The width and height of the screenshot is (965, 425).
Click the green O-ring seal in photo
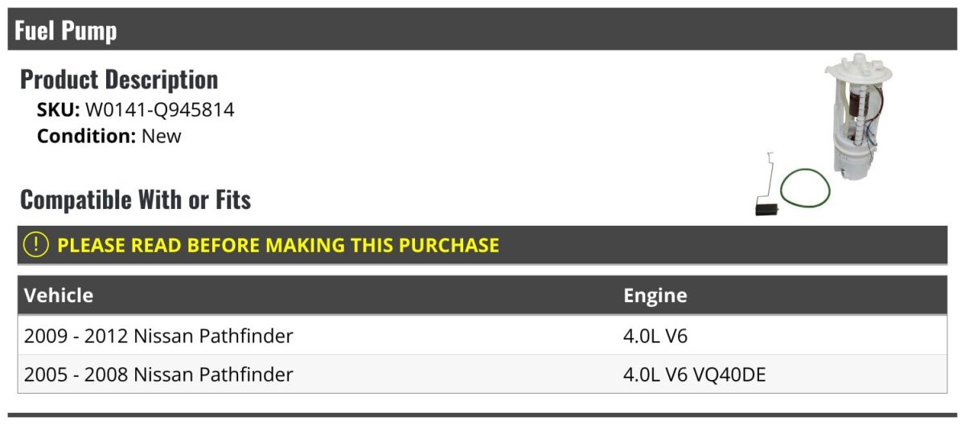pyautogui.click(x=805, y=188)
